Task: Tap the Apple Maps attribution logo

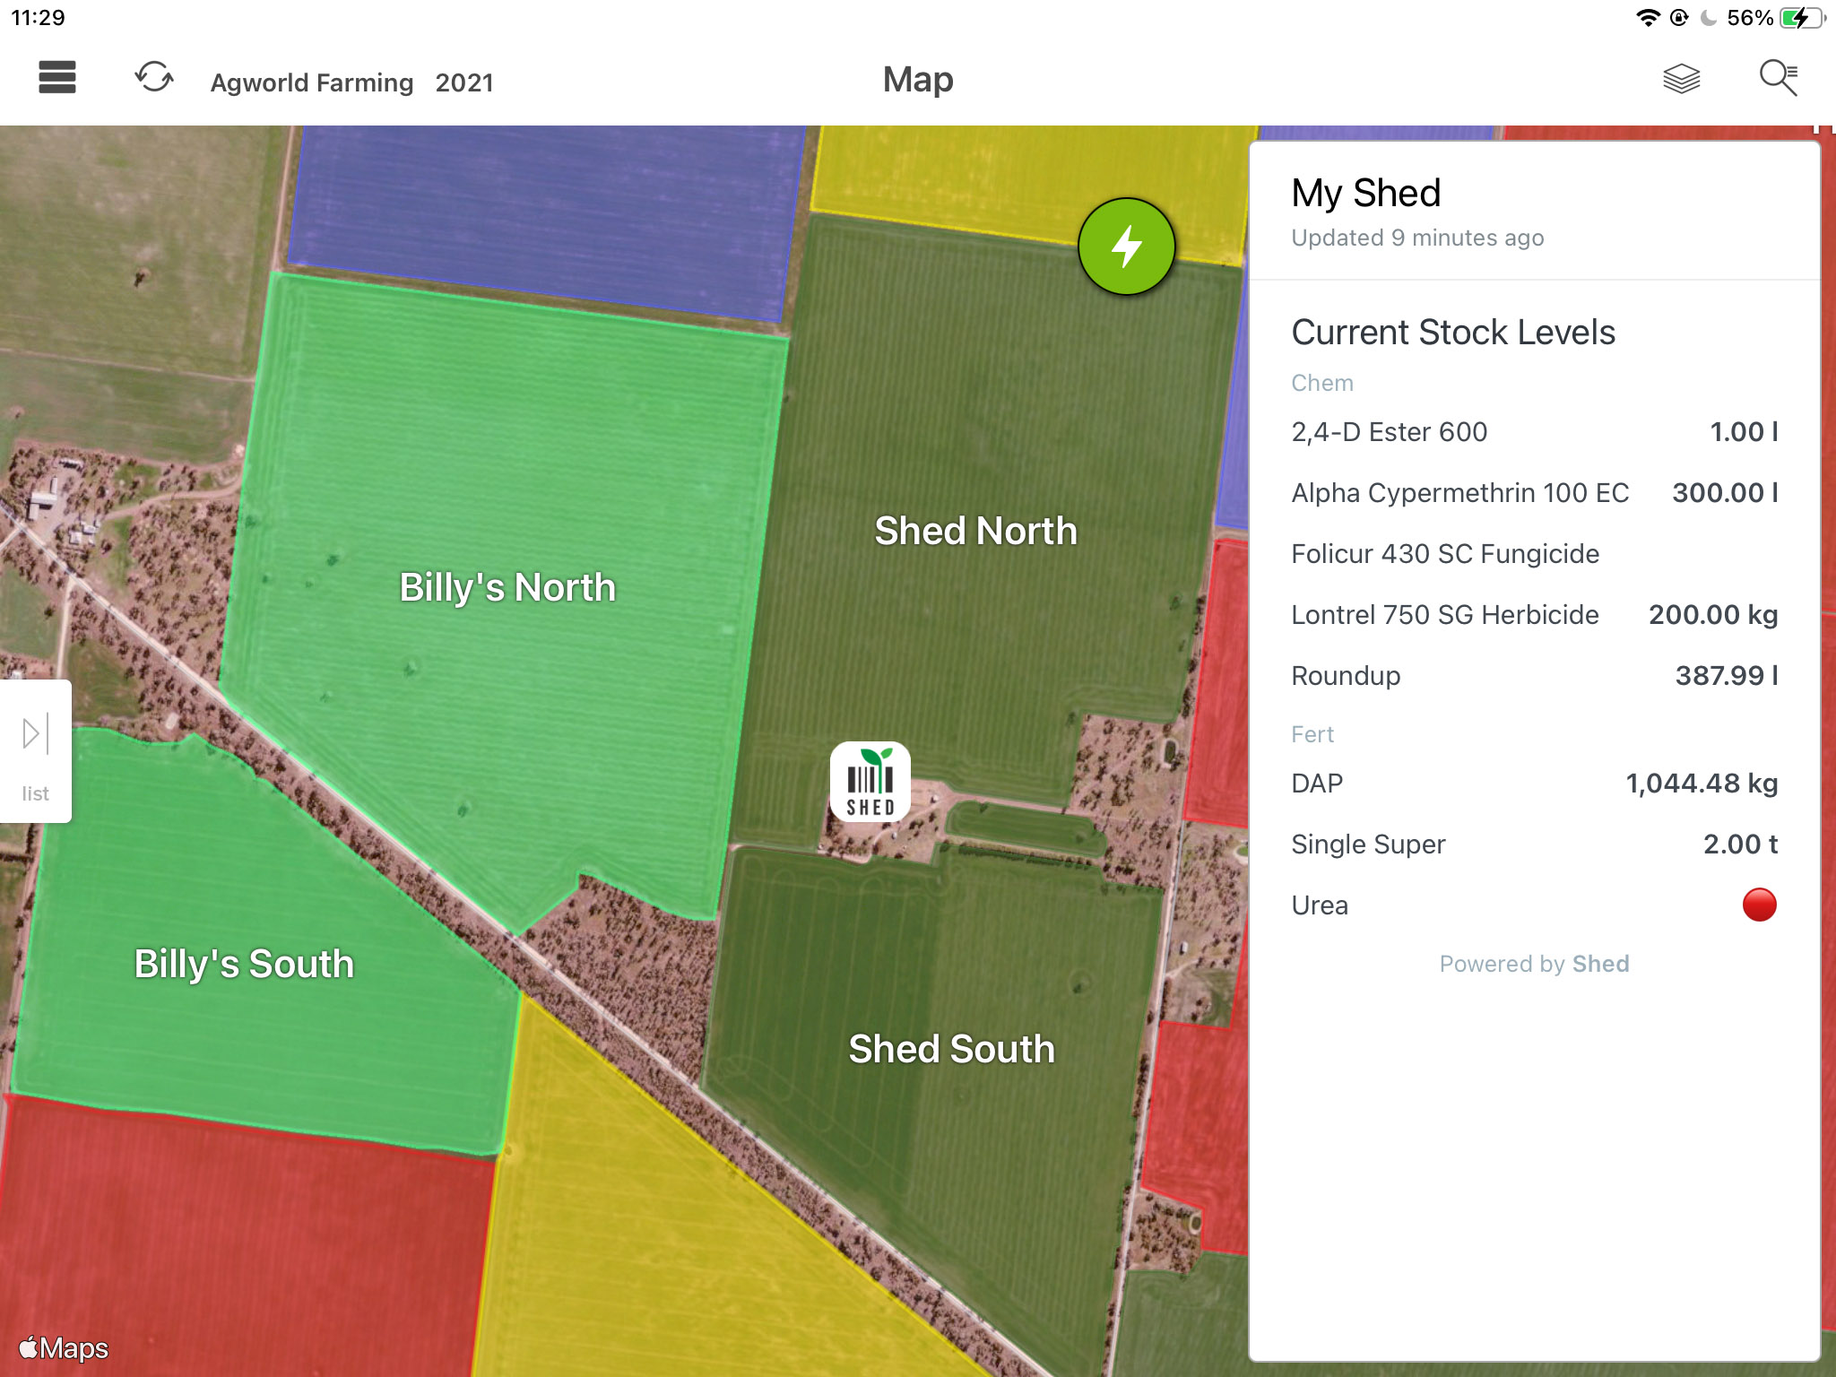Action: point(64,1348)
